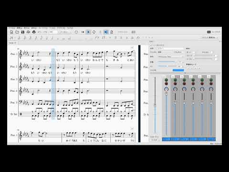
Task: Create a new score with the New icon
Action: click(x=11, y=32)
